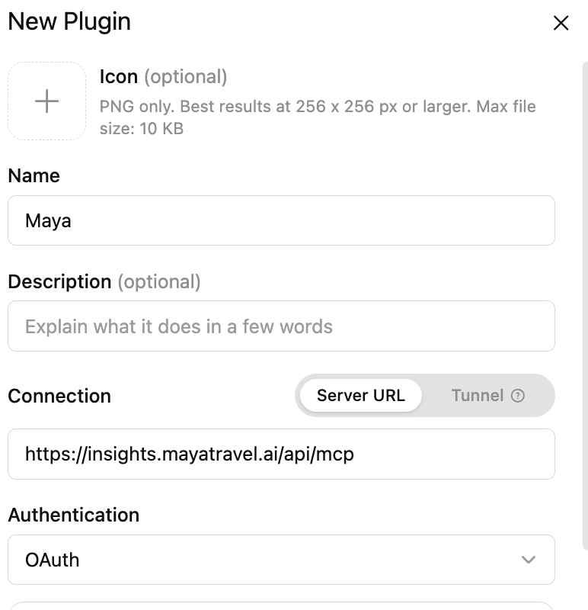The width and height of the screenshot is (588, 610).
Task: Close the New Plugin dialog
Action: tap(561, 23)
